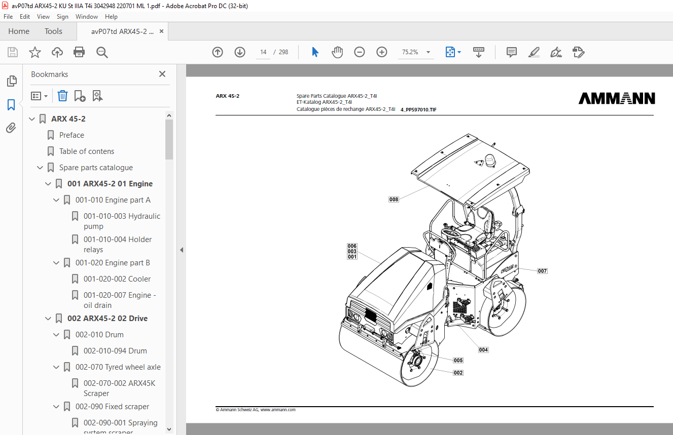
Task: Activate the selection arrow tool
Action: (x=315, y=52)
